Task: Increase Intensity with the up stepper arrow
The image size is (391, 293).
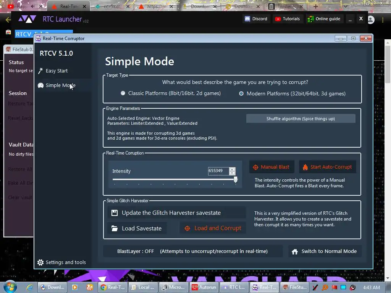Action: [232, 169]
